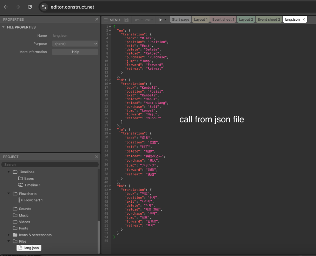The image size is (316, 256).
Task: Fold the code at line 1
Action: click(x=110, y=27)
